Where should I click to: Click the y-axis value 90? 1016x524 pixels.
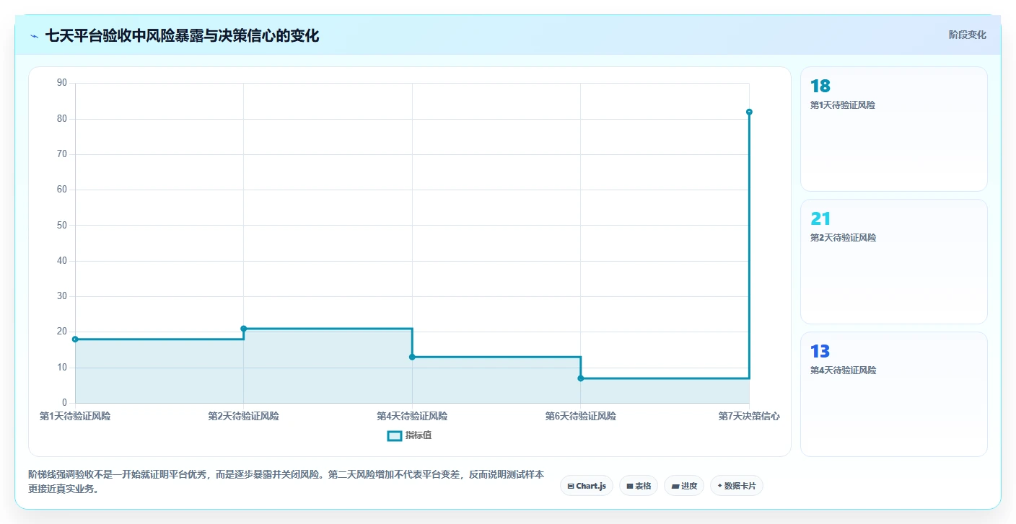pos(61,83)
